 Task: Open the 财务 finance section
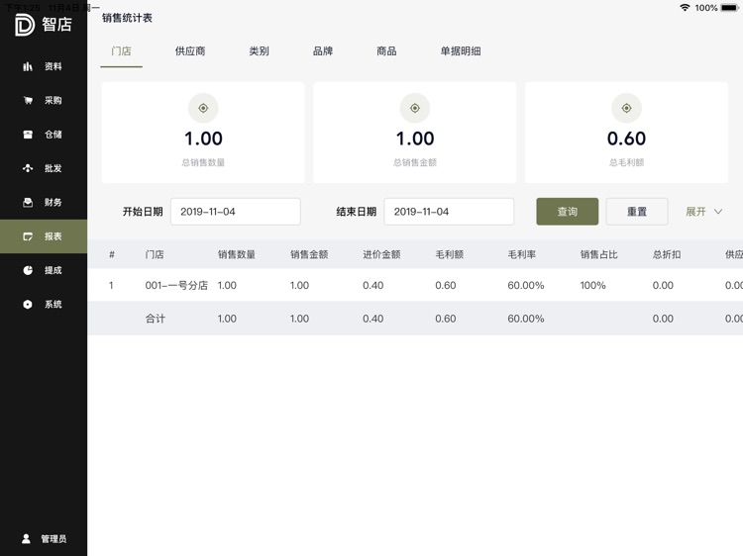click(44, 203)
